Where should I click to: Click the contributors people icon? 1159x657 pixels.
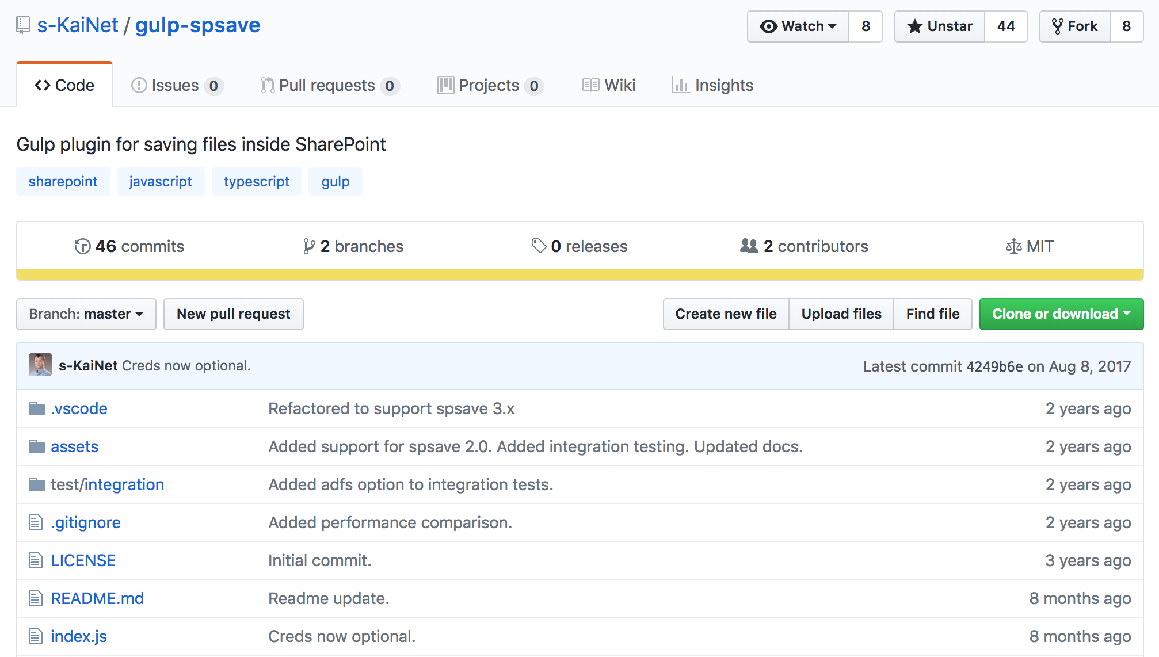coord(749,246)
